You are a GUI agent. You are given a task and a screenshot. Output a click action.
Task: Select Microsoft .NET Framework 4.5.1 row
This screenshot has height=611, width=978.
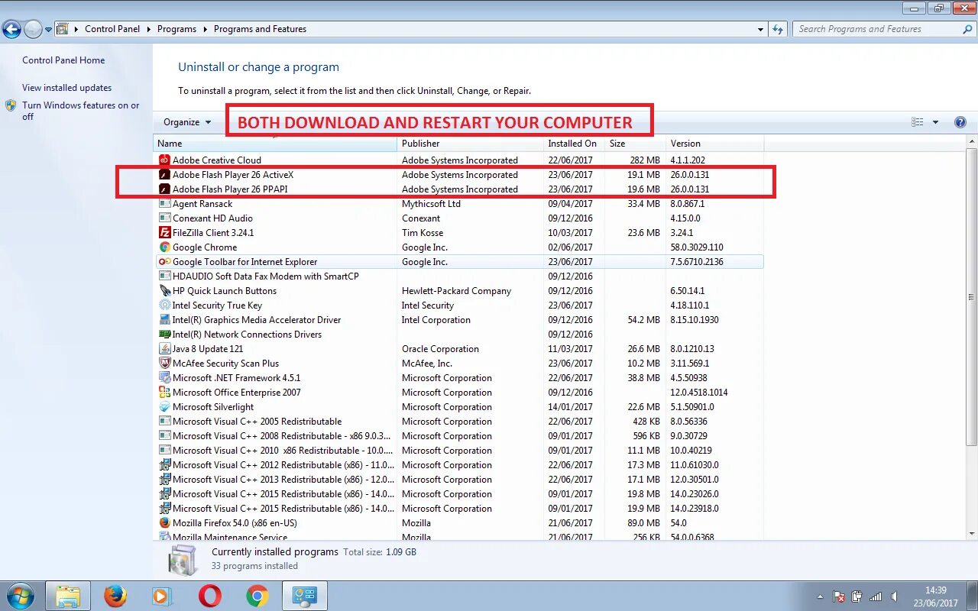pos(458,378)
